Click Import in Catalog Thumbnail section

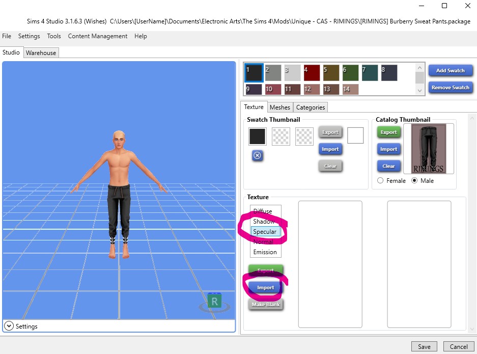pyautogui.click(x=389, y=149)
